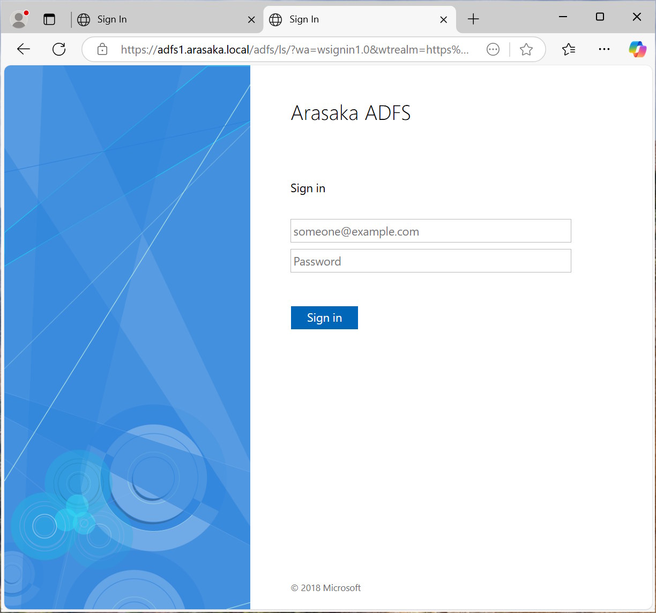This screenshot has width=656, height=613.
Task: Add this page to favorites with star
Action: point(526,50)
